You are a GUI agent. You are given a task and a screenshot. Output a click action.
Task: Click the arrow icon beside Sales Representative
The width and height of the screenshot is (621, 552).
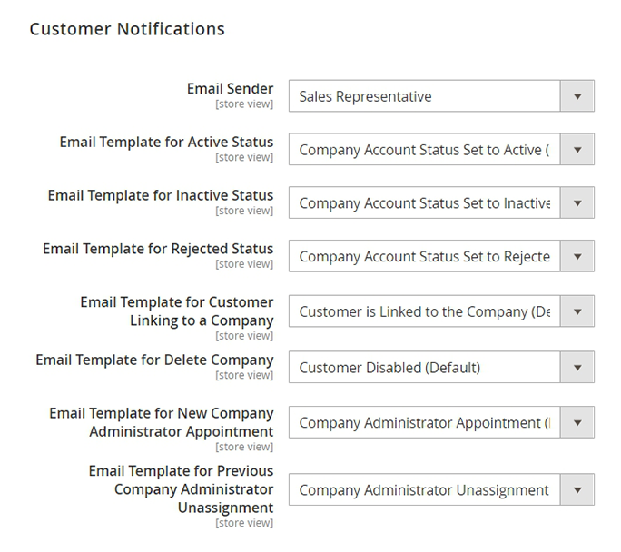577,96
